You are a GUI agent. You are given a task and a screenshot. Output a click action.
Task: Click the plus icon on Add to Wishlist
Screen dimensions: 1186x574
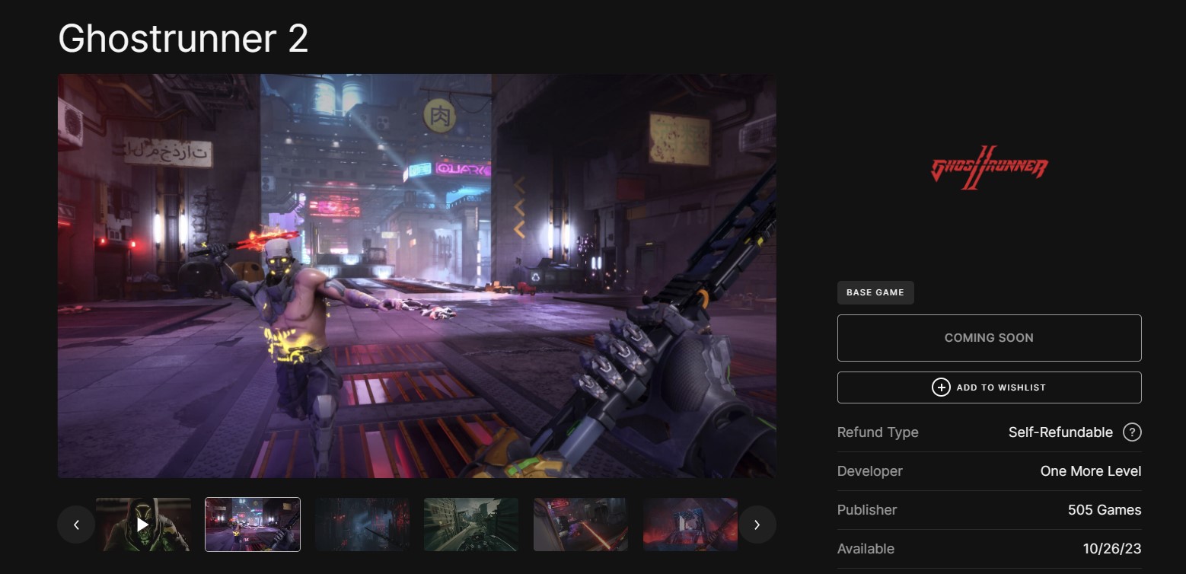[x=941, y=387]
